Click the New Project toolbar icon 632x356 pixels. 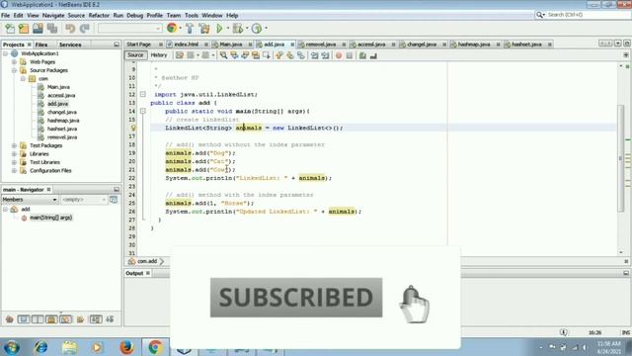24,29
